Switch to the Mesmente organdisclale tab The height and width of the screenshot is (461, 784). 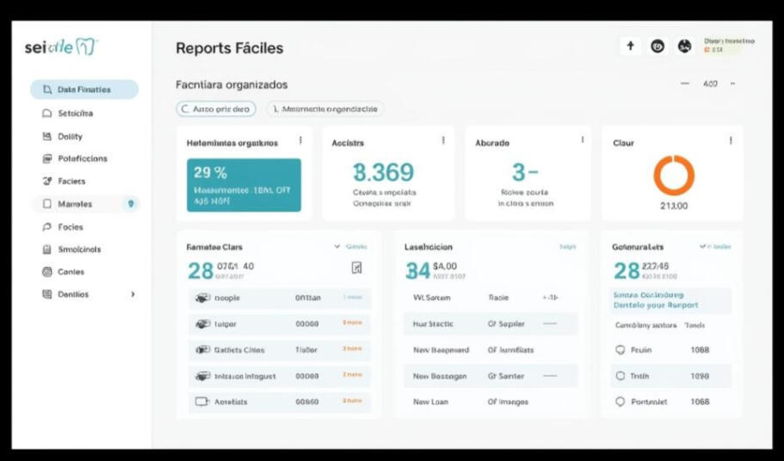[x=325, y=109]
